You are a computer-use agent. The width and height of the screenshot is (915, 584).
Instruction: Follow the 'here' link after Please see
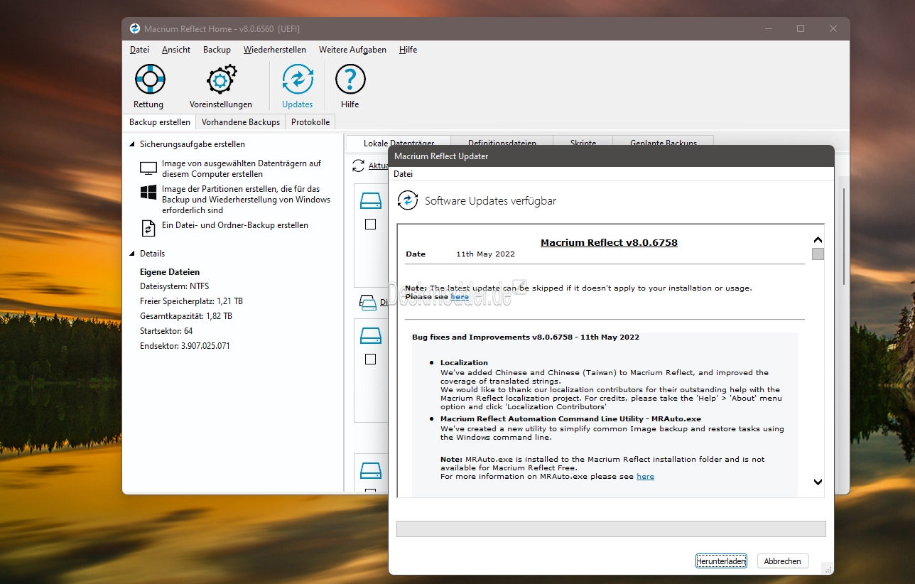(x=460, y=296)
